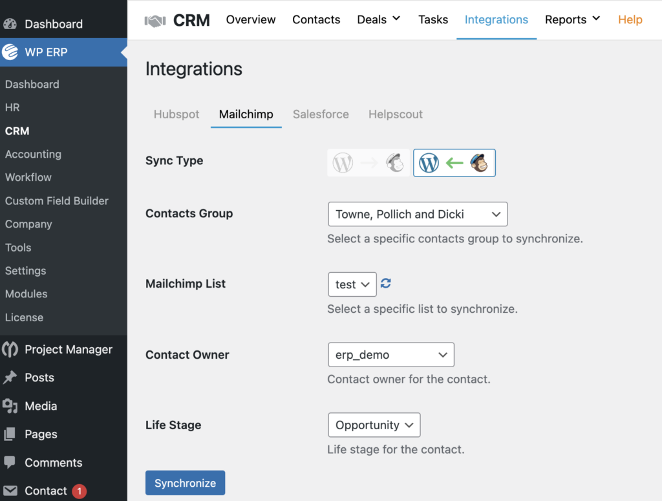The image size is (662, 501).
Task: Click the CRM handshake logo icon
Action: point(155,21)
